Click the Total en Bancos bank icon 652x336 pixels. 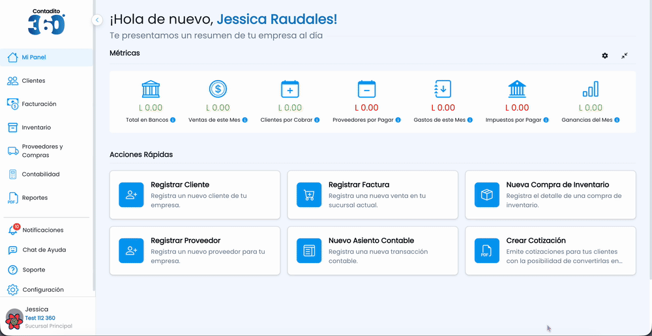(151, 89)
